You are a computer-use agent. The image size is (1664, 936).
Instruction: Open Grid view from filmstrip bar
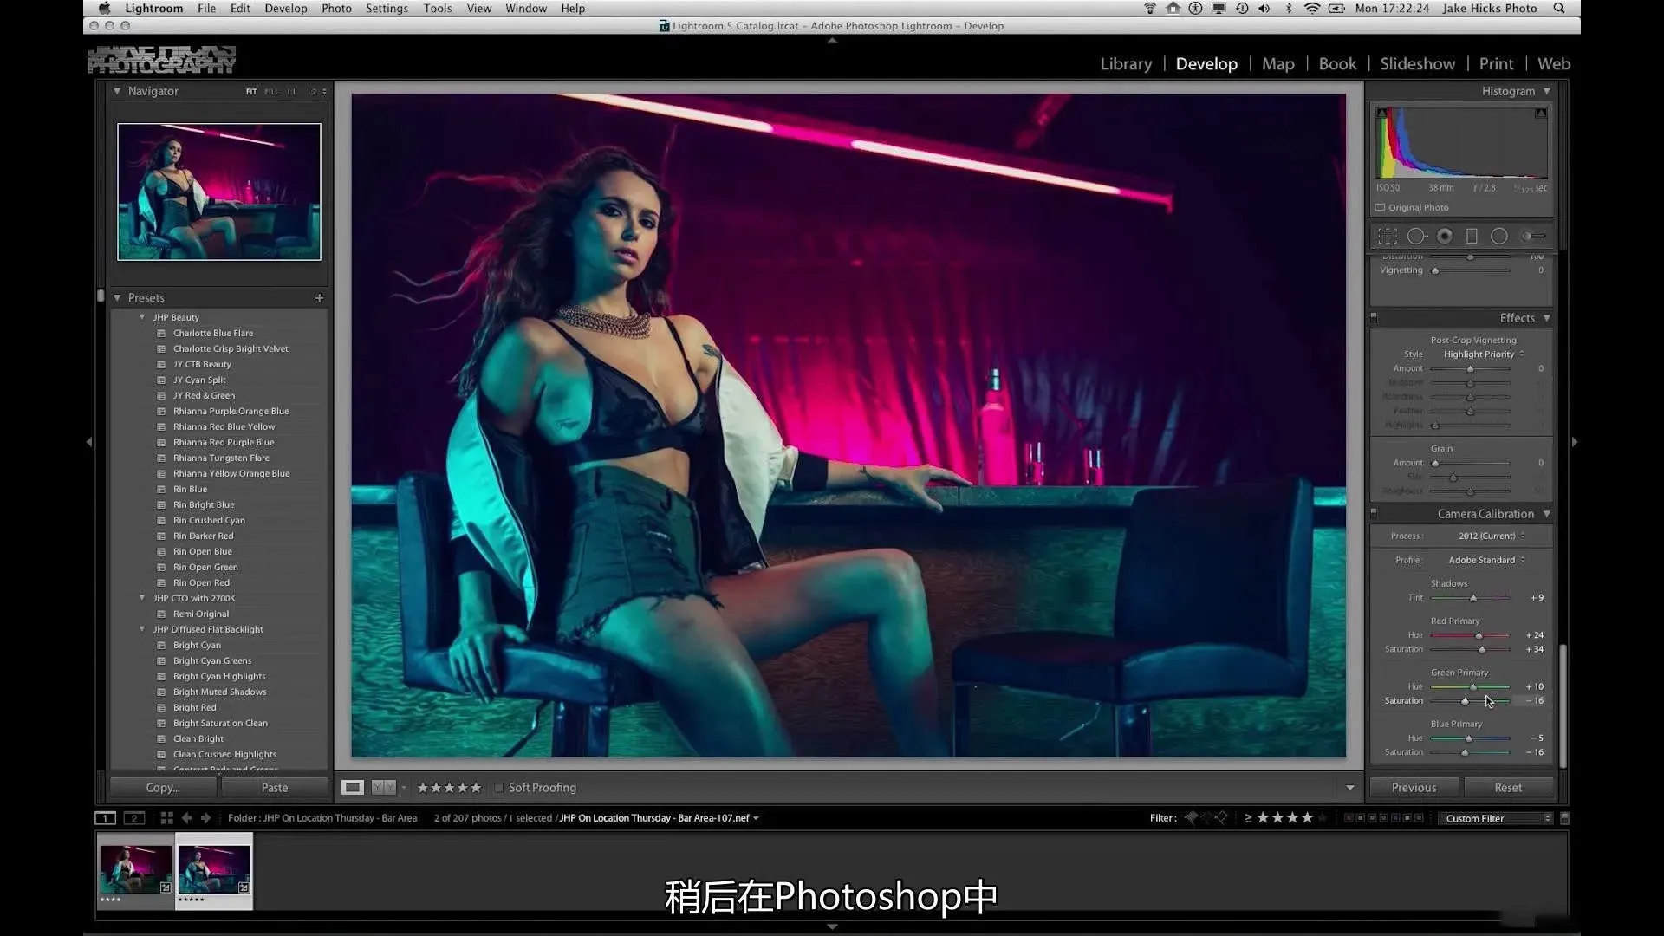coord(166,818)
